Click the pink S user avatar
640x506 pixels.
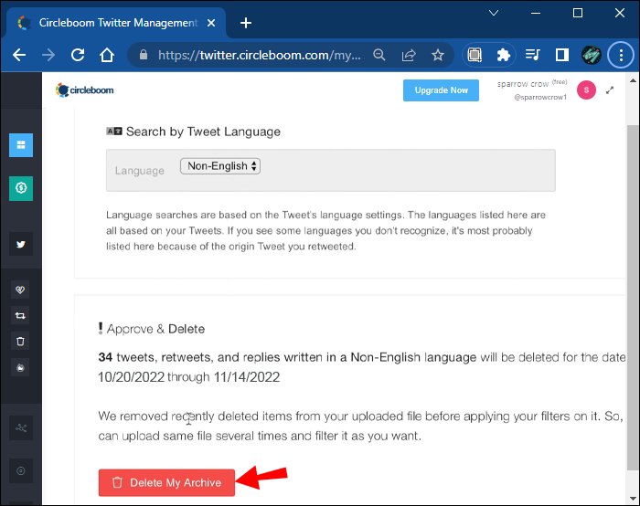pyautogui.click(x=586, y=90)
